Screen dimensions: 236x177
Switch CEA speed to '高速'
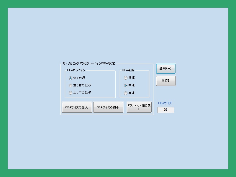click(x=126, y=93)
